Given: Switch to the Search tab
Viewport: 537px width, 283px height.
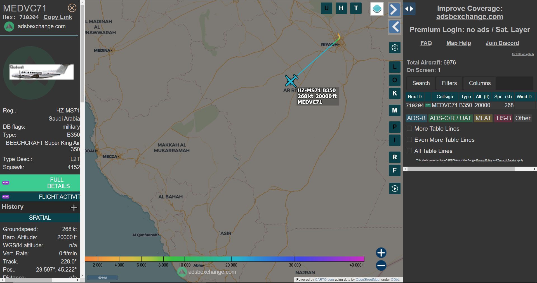Looking at the screenshot, I should [x=421, y=83].
